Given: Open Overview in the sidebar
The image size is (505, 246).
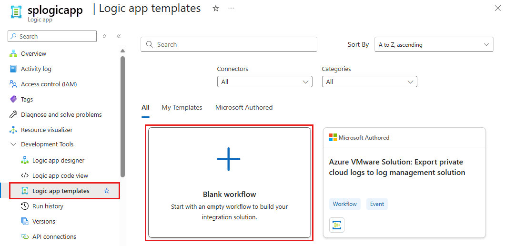Looking at the screenshot, I should pos(33,53).
